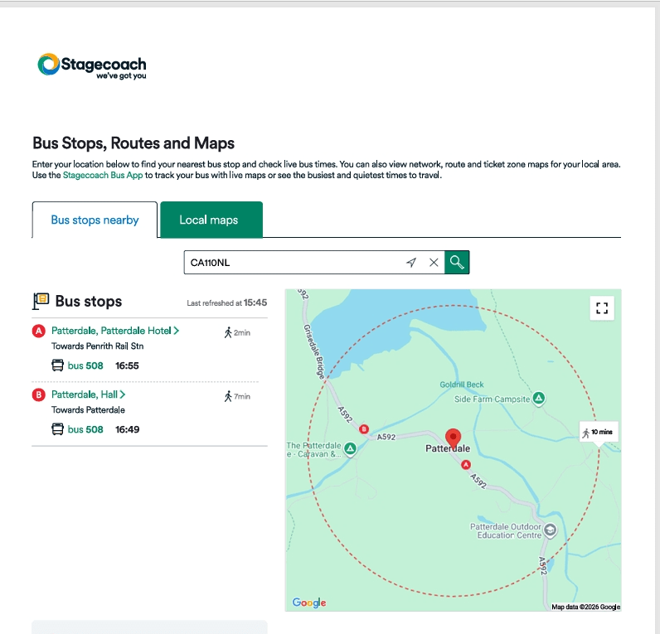Open the Local maps tab
The height and width of the screenshot is (634, 660).
209,220
